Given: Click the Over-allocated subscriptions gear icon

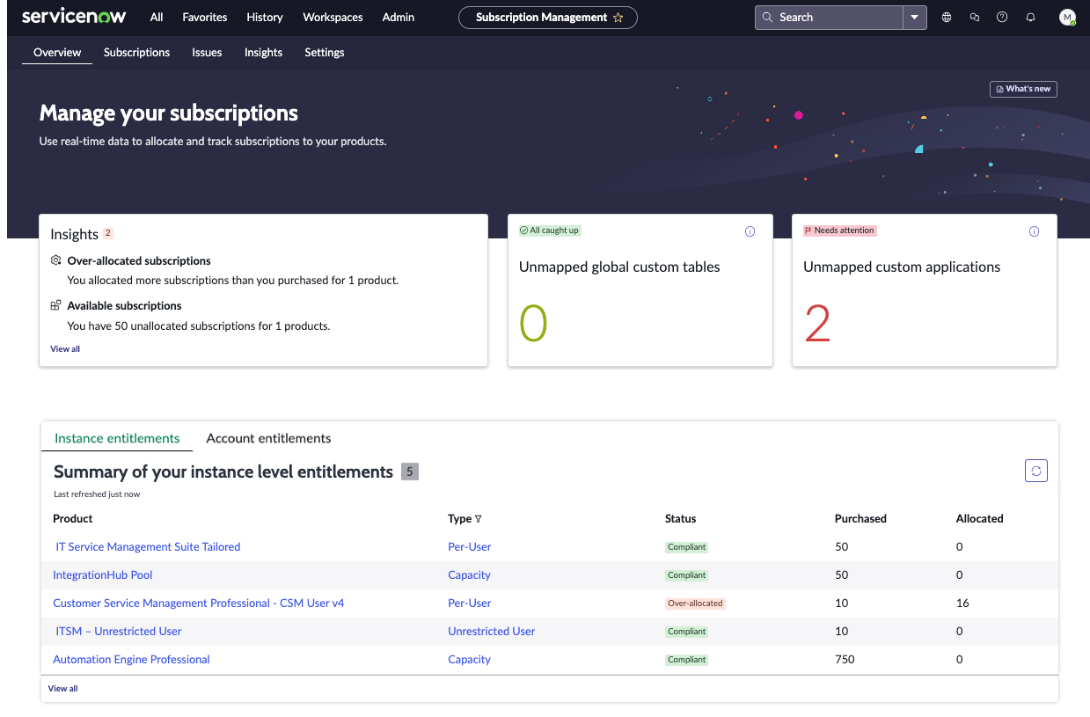Looking at the screenshot, I should 56,260.
